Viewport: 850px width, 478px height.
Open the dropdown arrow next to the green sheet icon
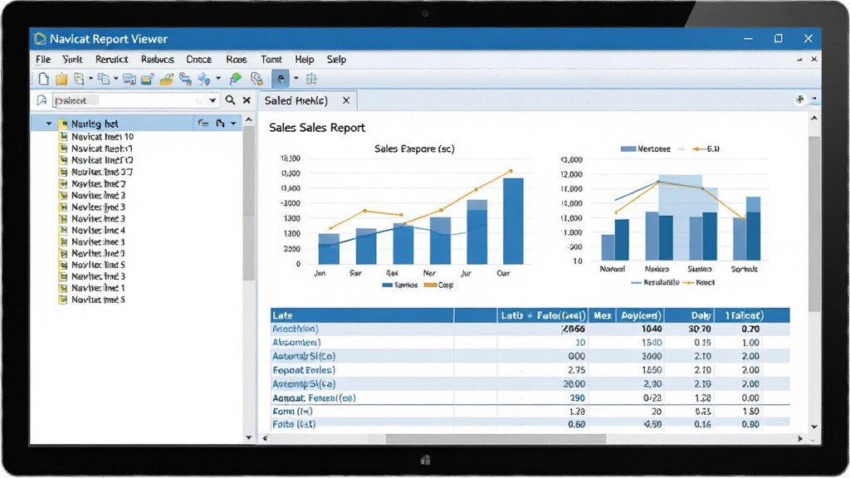(90, 79)
